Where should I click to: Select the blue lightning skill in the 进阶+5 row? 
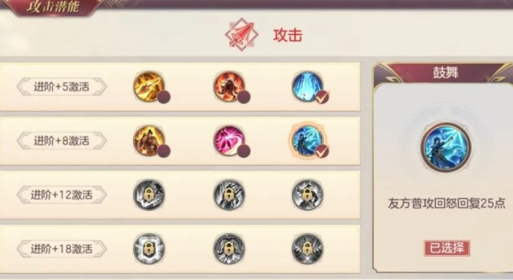(307, 86)
